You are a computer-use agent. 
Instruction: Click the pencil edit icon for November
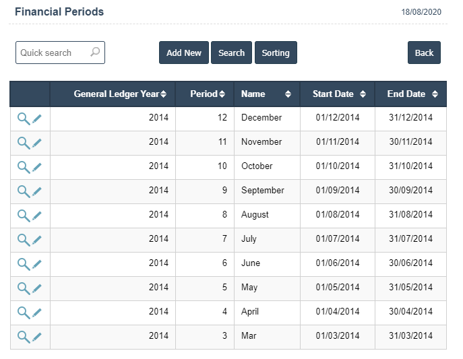coord(37,143)
